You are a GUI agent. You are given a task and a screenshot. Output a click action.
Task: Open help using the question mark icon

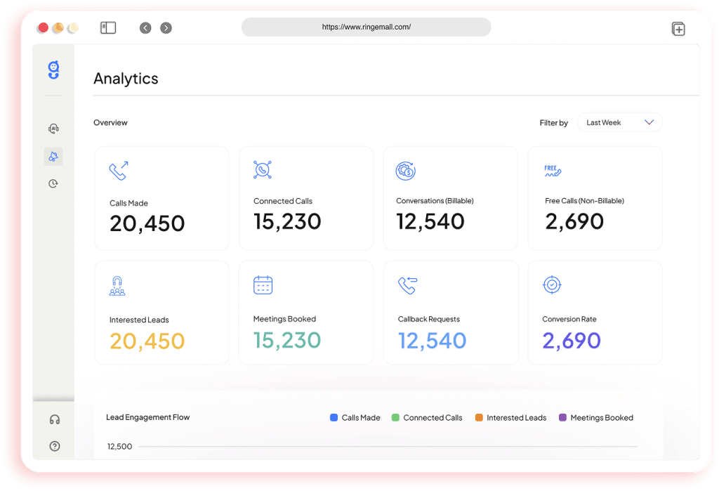55,446
